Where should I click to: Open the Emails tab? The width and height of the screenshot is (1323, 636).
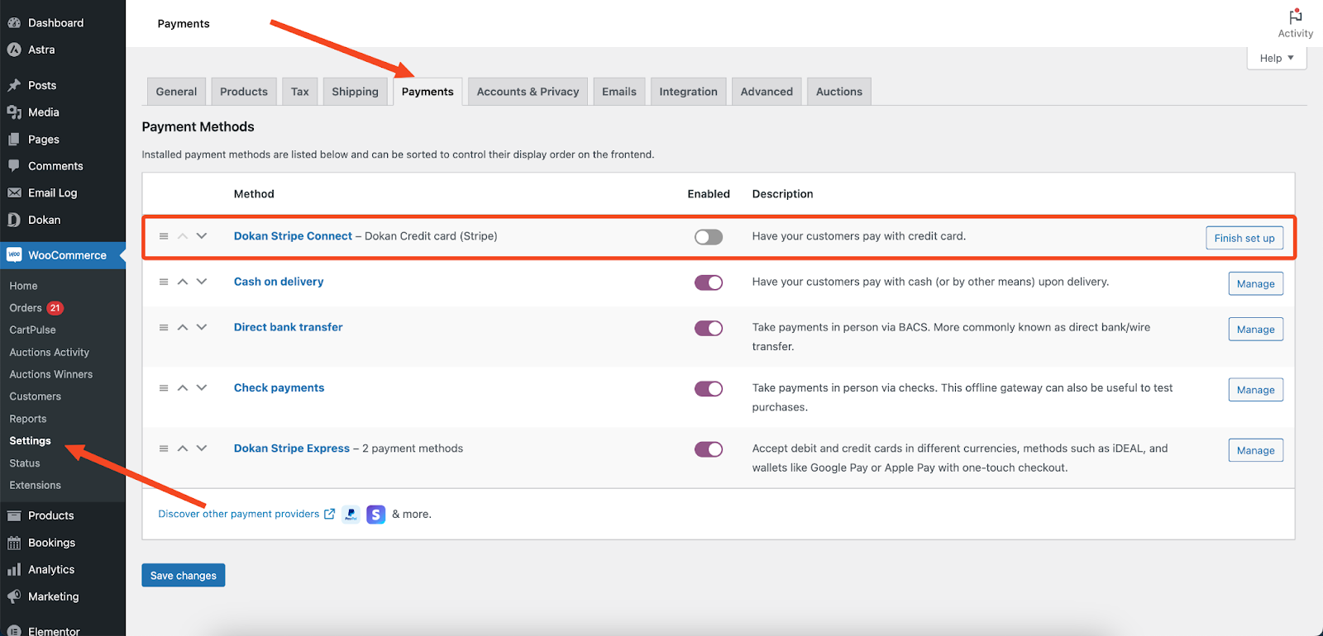click(x=619, y=92)
